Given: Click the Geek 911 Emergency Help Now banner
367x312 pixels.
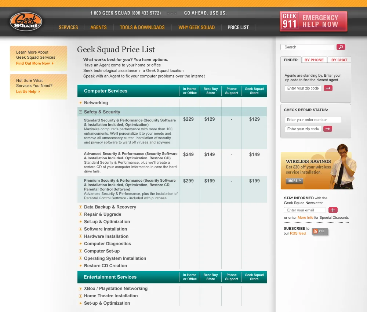Looking at the screenshot, I should pos(314,21).
